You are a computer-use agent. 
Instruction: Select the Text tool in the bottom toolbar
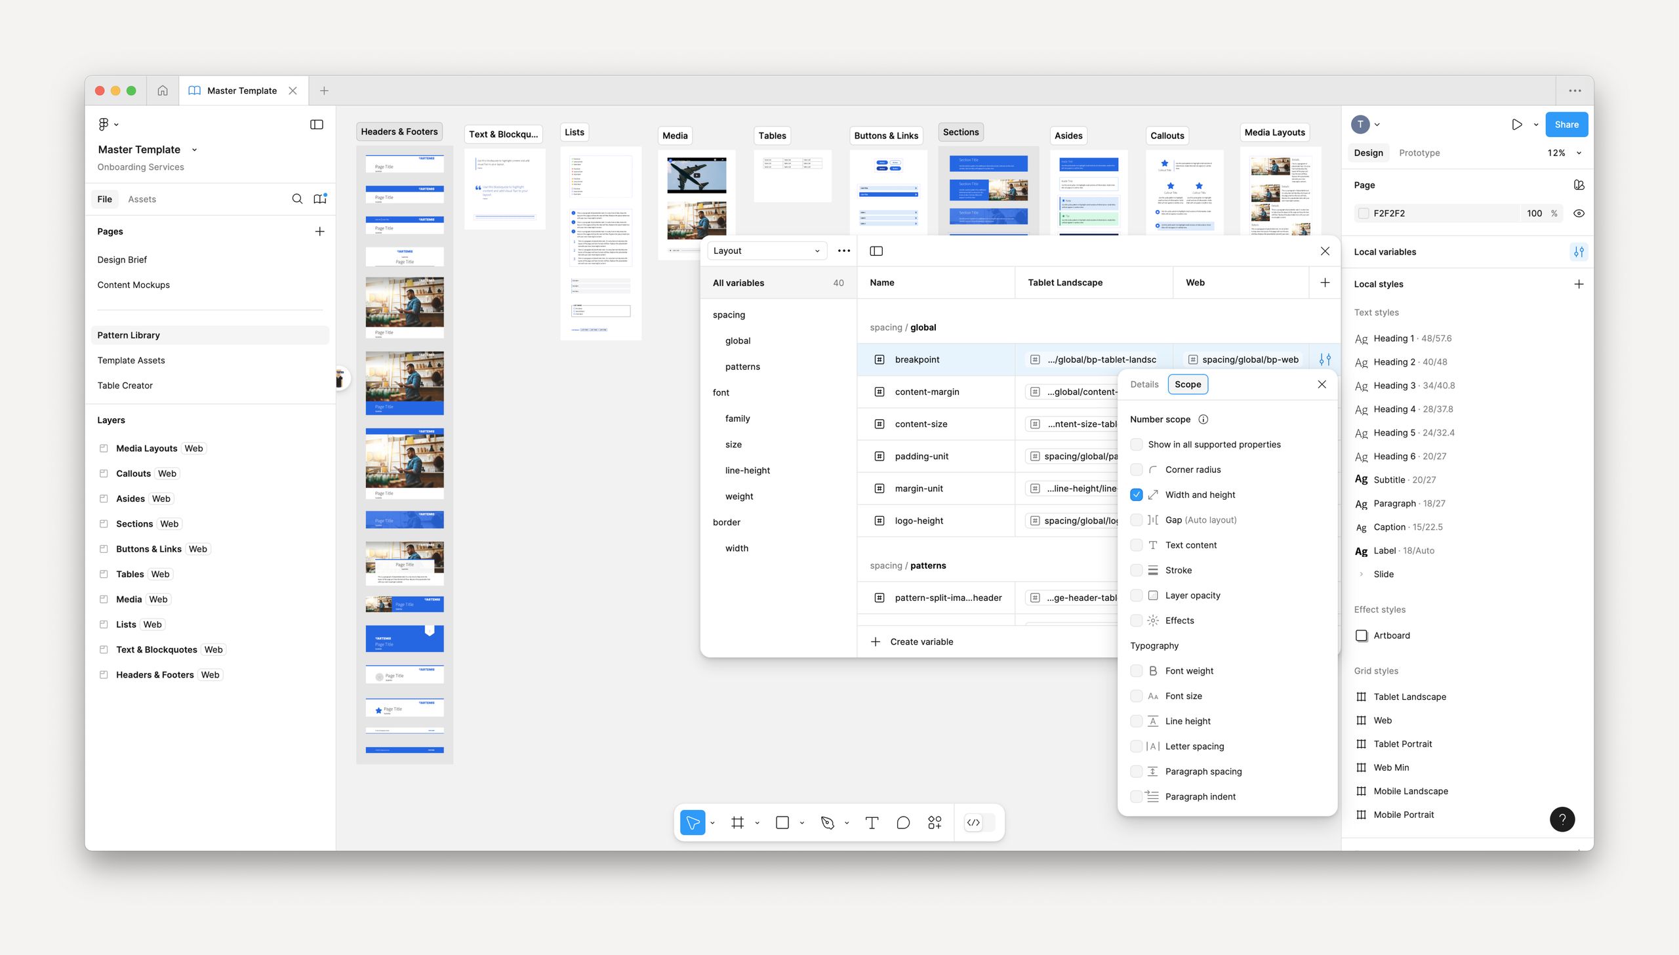pyautogui.click(x=872, y=822)
